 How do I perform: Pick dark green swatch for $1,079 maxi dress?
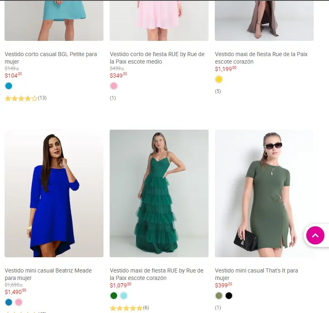[114, 296]
